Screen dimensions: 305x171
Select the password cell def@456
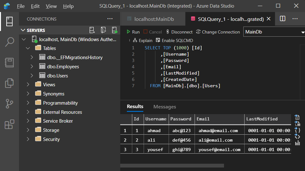(182, 140)
